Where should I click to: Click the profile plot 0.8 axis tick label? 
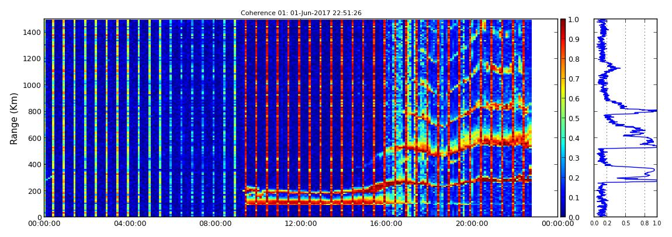(x=645, y=223)
